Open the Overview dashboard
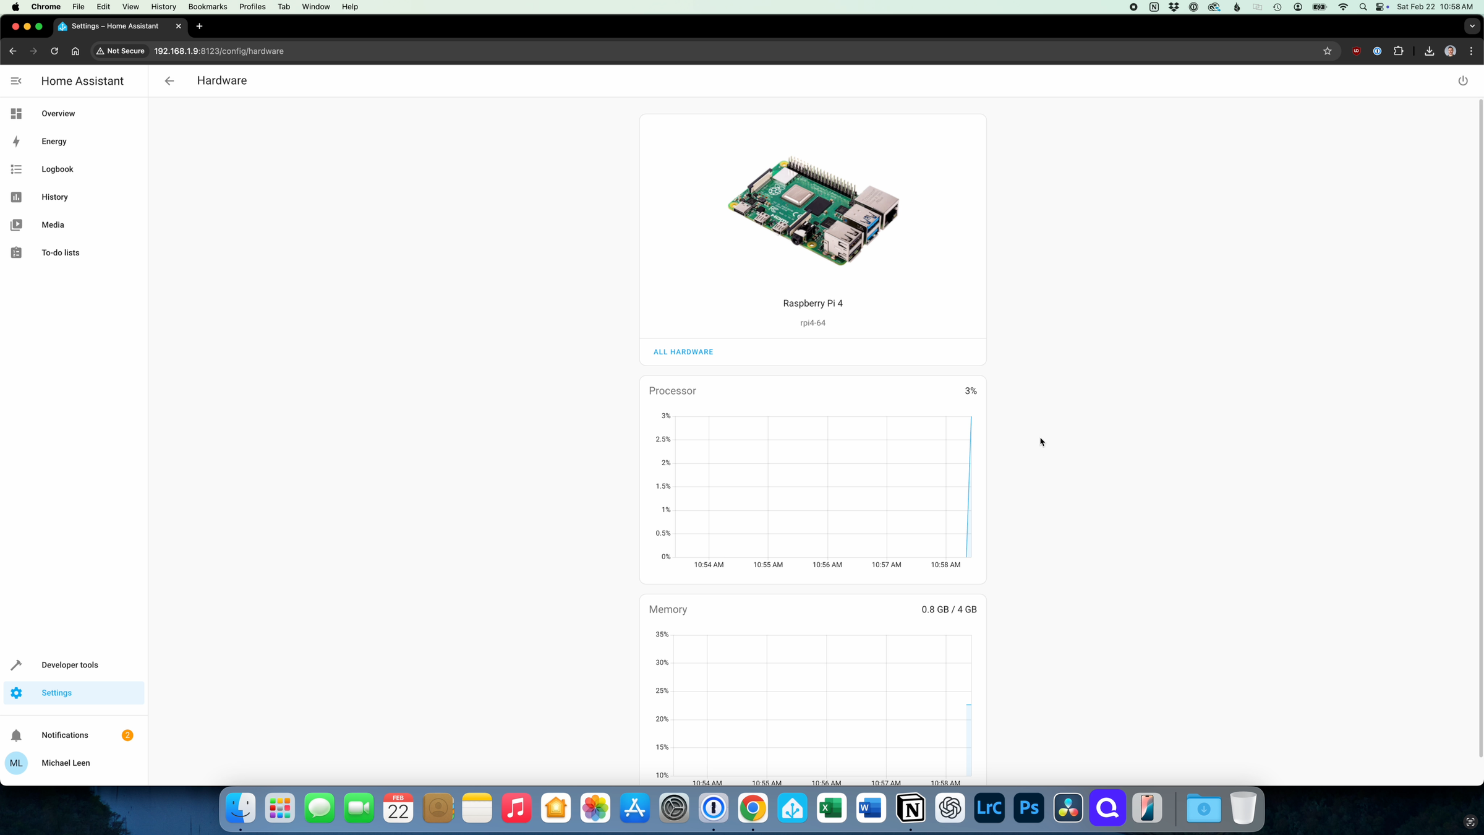1484x835 pixels. pos(58,114)
